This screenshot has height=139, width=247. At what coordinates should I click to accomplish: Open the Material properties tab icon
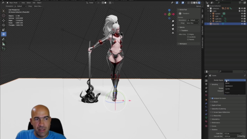(x=206, y=121)
